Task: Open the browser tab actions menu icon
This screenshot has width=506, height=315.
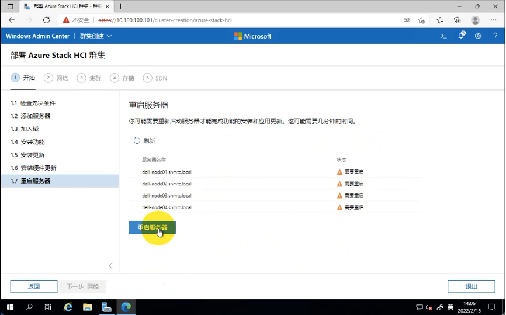Action: click(11, 6)
